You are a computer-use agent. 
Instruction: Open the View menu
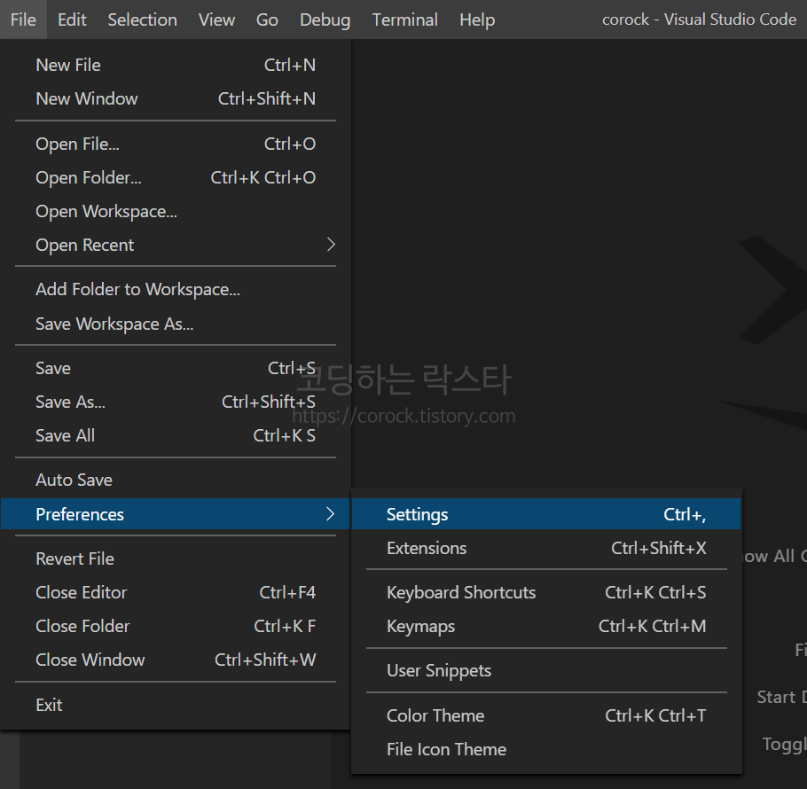[216, 20]
